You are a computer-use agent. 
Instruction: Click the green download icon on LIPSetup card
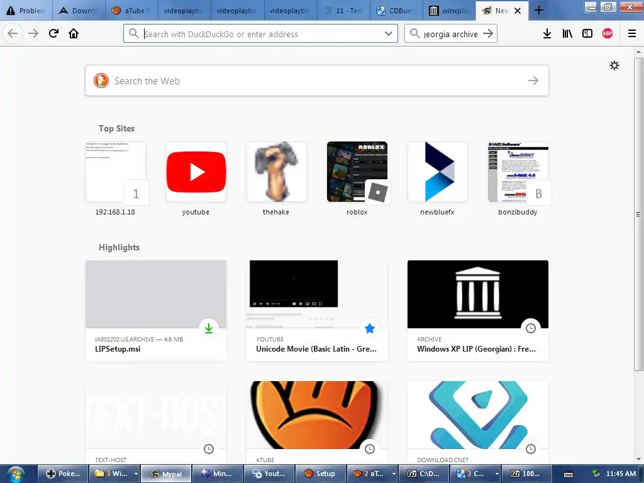pos(209,328)
